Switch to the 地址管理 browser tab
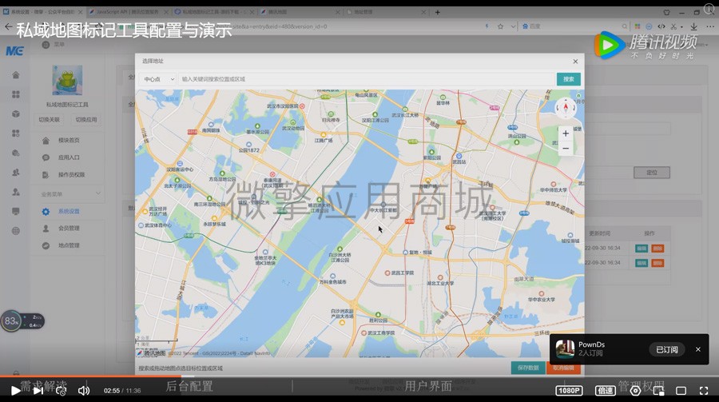The height and width of the screenshot is (402, 719). 386,12
